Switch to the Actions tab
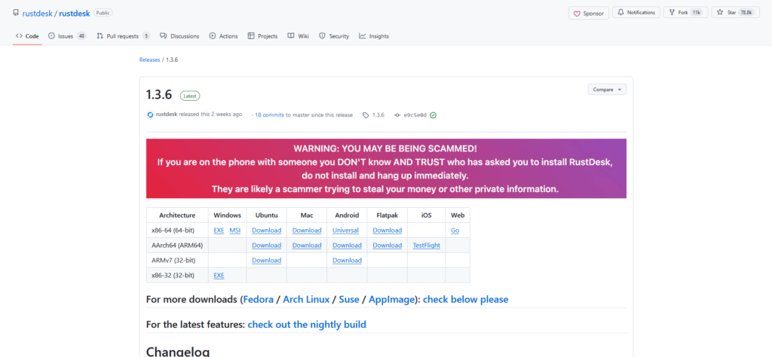The image size is (772, 357). (x=223, y=36)
